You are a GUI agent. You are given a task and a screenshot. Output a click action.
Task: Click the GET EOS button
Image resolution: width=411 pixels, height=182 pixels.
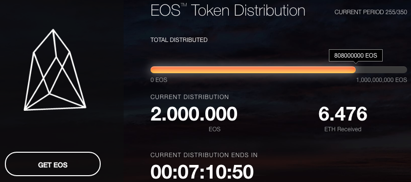click(x=53, y=164)
